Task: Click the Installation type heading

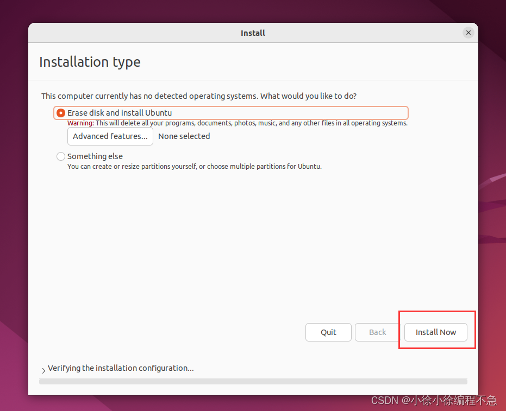Action: coord(90,62)
